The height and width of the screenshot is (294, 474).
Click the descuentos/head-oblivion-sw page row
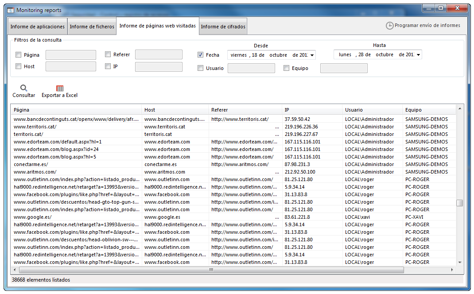(x=233, y=240)
